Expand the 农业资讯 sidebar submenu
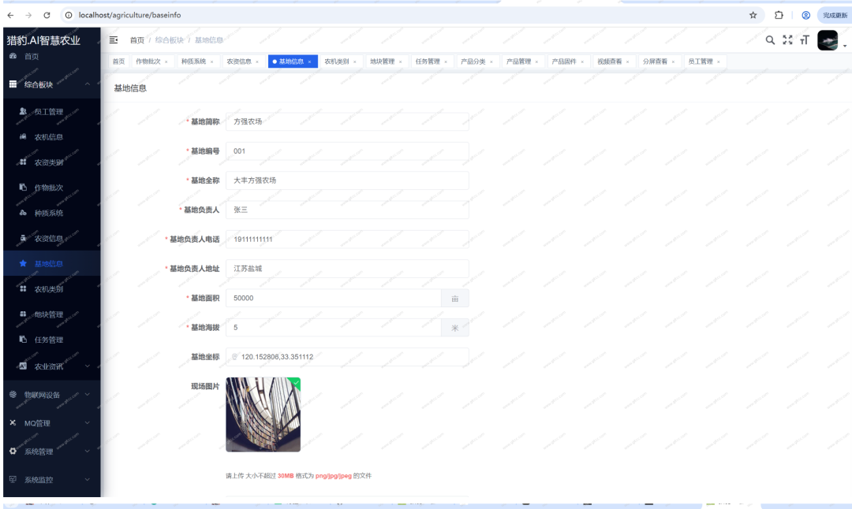This screenshot has width=852, height=509. (x=51, y=366)
